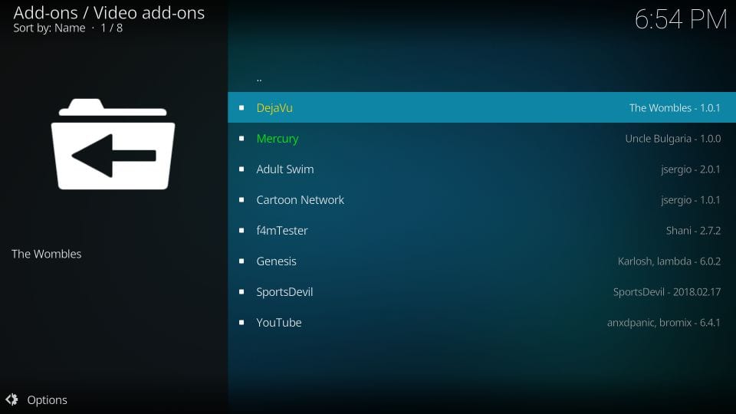Click the bullet icon beside Genesis
736x414 pixels.
pos(242,261)
